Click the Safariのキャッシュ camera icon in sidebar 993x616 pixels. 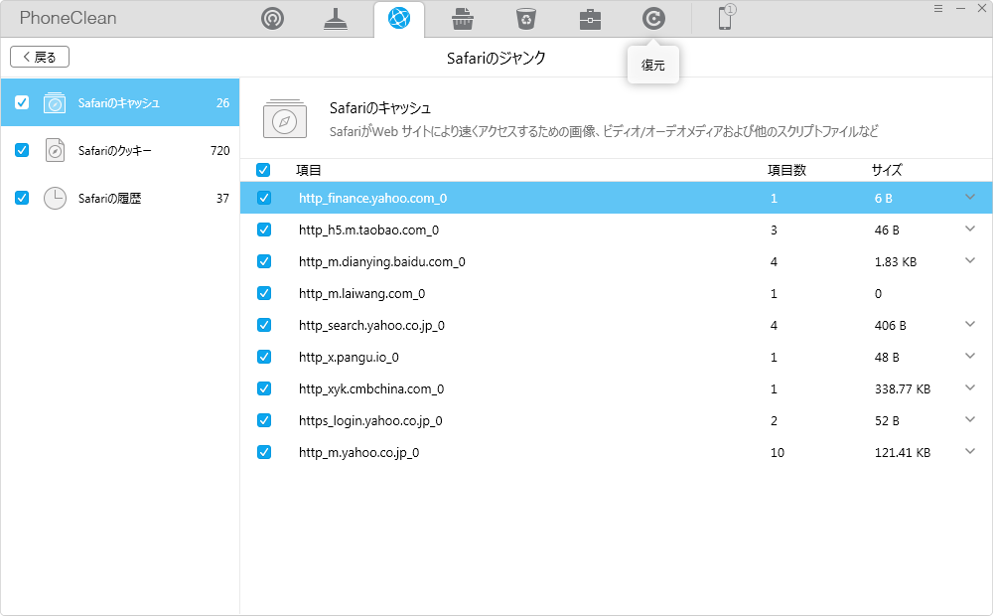[55, 102]
